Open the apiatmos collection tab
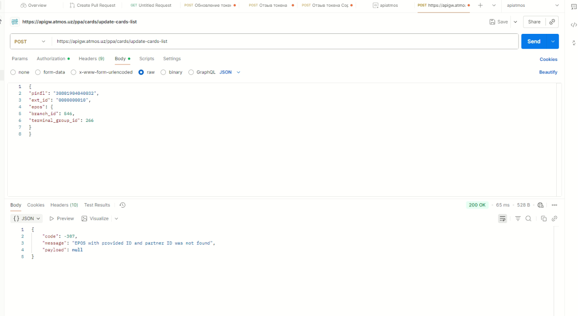The image size is (578, 316). point(385,5)
